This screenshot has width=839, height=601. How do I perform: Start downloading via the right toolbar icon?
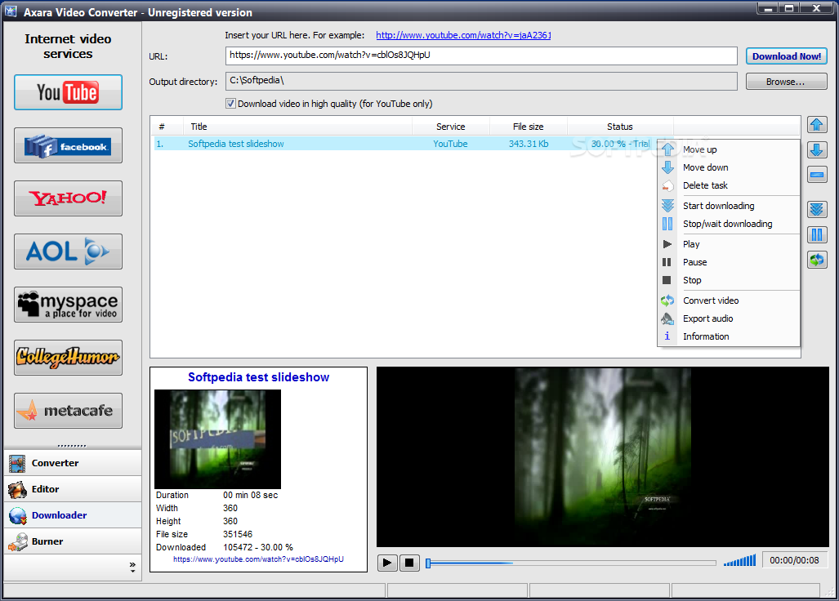point(816,209)
